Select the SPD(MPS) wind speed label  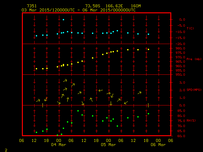point(194,90)
